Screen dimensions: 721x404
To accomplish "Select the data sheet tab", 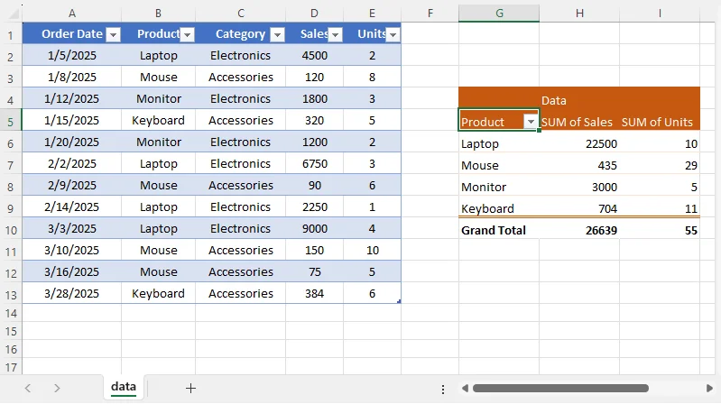I will pyautogui.click(x=124, y=387).
